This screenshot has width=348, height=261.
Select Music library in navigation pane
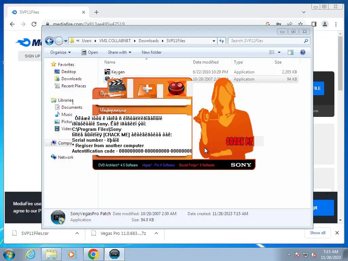[x=67, y=115]
